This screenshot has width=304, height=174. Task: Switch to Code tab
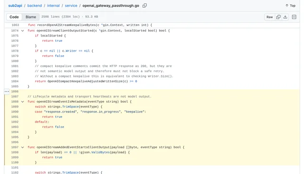[x=14, y=17]
